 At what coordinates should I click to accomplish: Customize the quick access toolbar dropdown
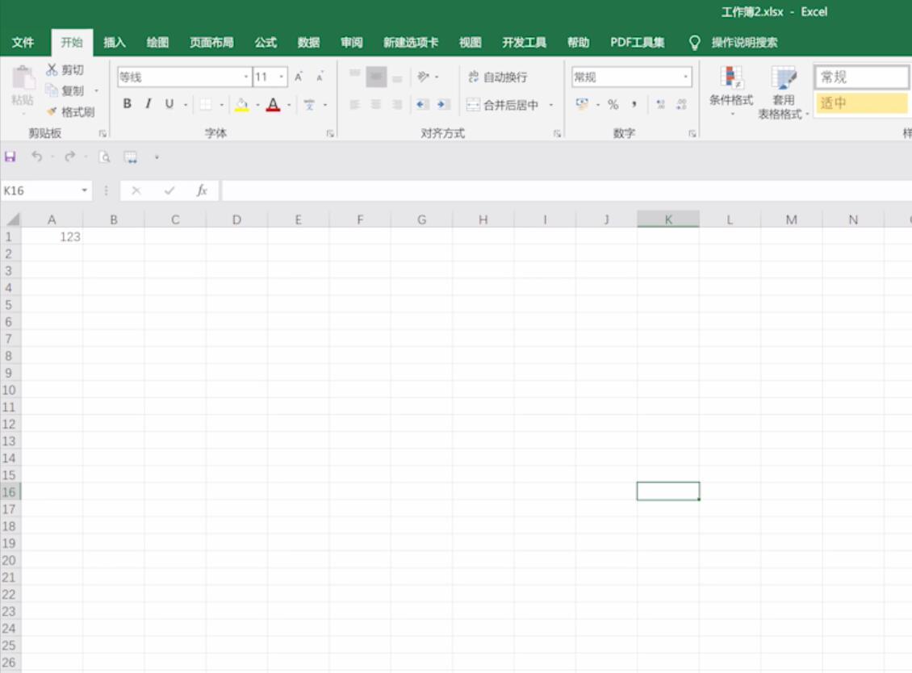pos(157,157)
